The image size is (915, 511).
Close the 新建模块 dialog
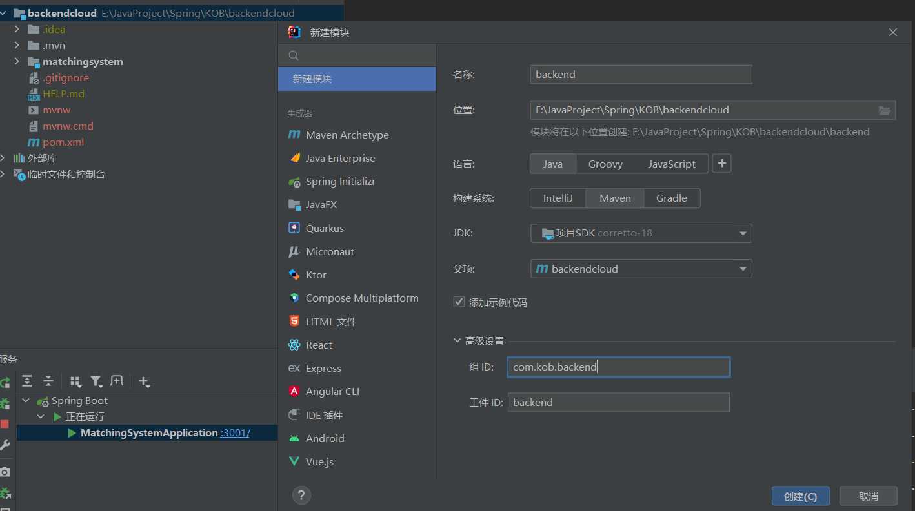click(x=893, y=32)
